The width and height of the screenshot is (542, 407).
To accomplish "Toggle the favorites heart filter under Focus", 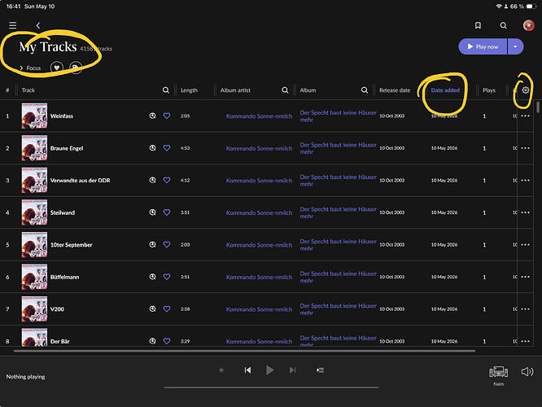I will coord(57,68).
